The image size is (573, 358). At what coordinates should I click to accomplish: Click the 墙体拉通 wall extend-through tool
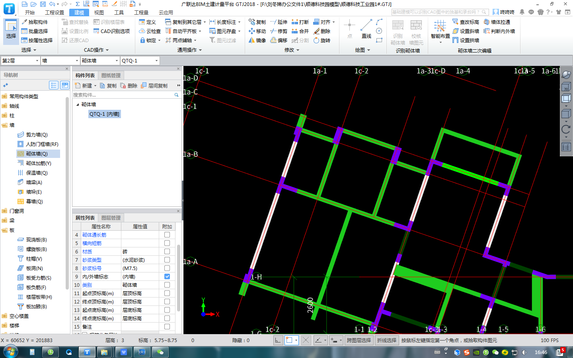(x=497, y=22)
